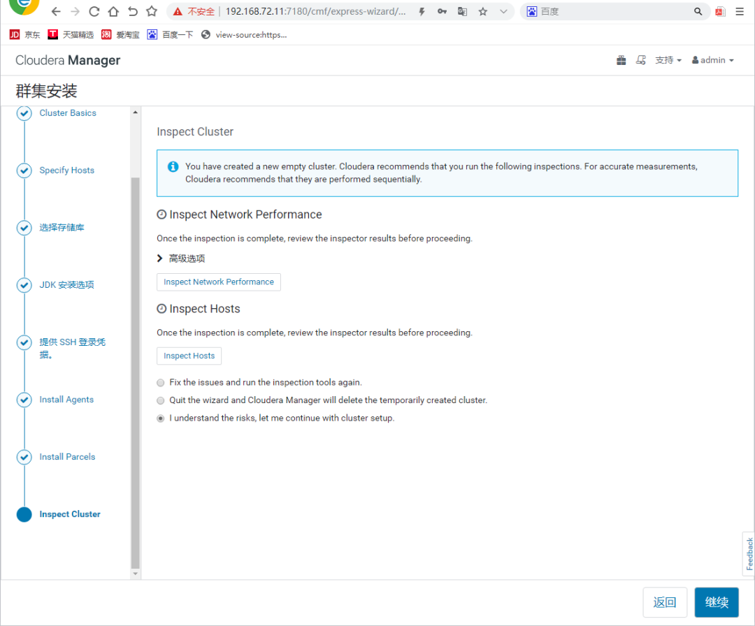Screen dimensions: 755x626
Task: Click the lightning speed-mode icon
Action: coord(422,12)
